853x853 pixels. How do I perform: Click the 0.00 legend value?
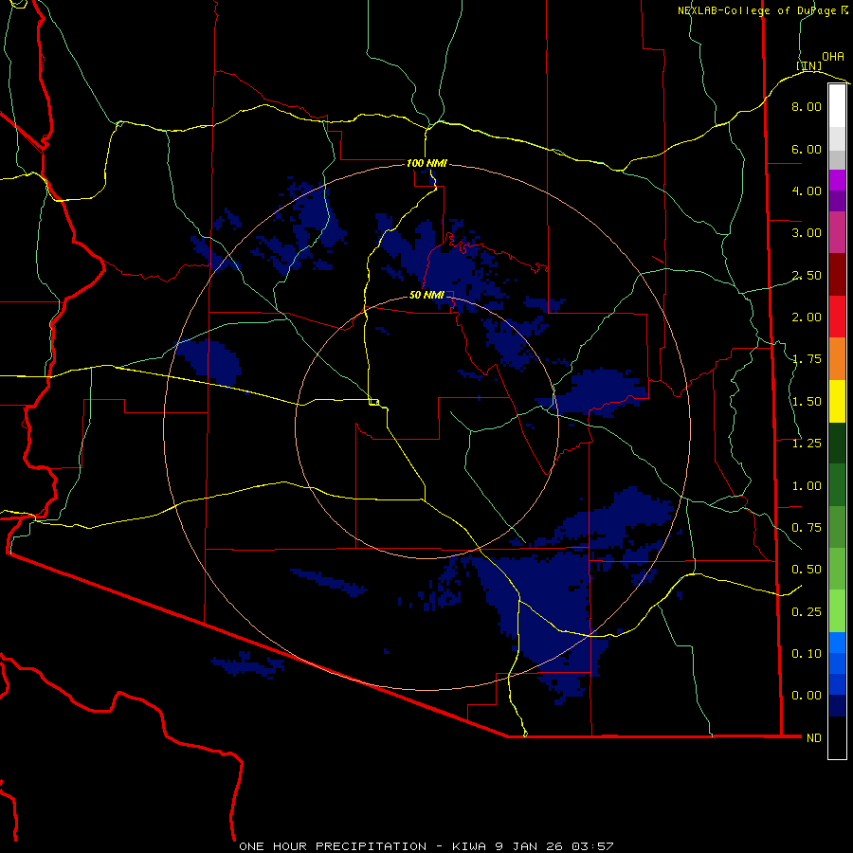(807, 696)
